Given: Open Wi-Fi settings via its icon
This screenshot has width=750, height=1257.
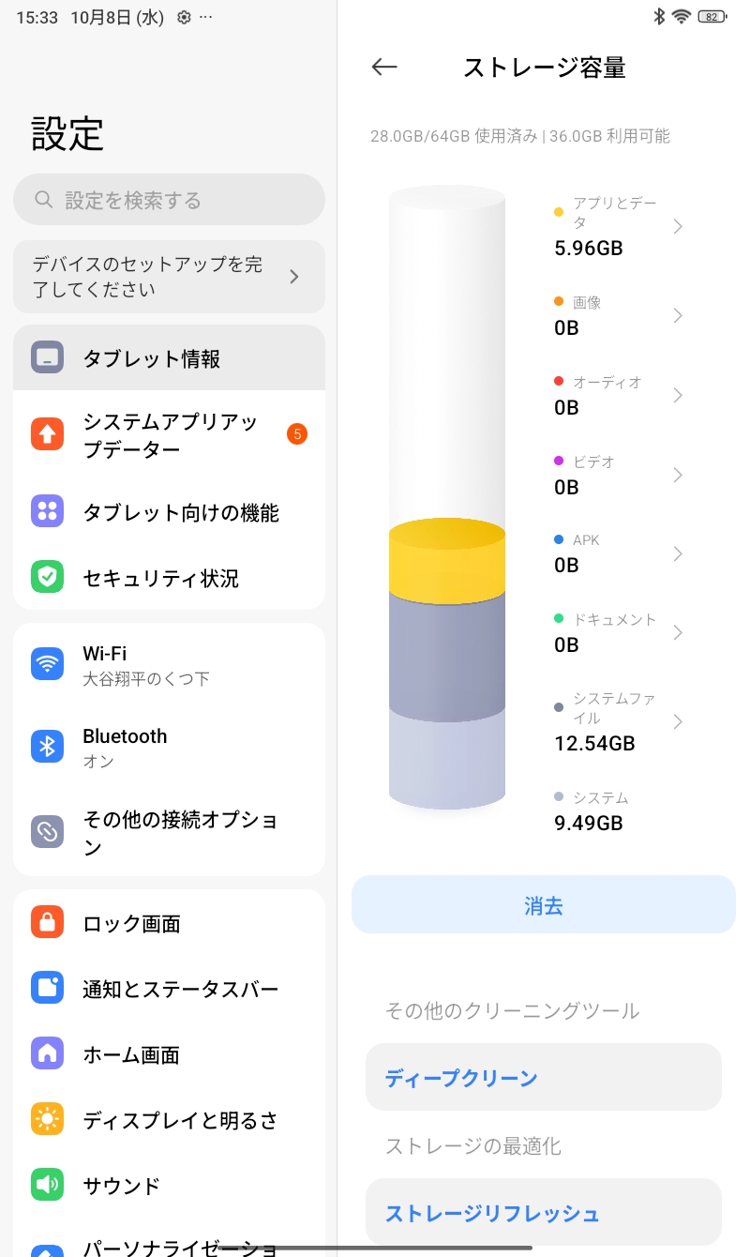Looking at the screenshot, I should pyautogui.click(x=47, y=664).
